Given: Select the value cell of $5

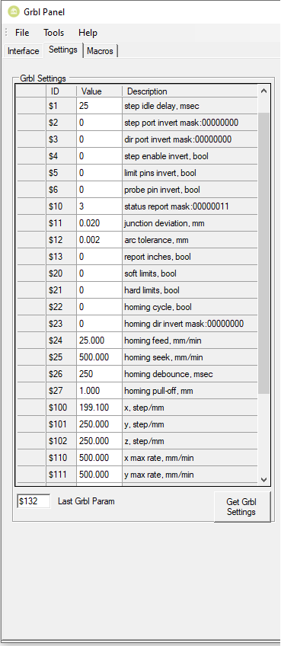Looking at the screenshot, I should click(x=99, y=173).
